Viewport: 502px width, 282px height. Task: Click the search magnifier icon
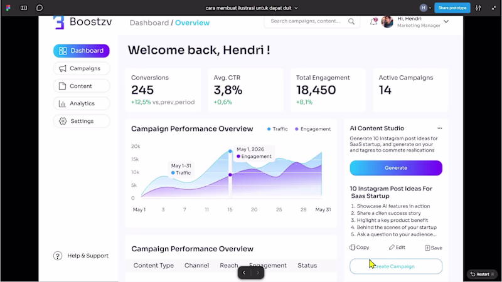pyautogui.click(x=351, y=21)
